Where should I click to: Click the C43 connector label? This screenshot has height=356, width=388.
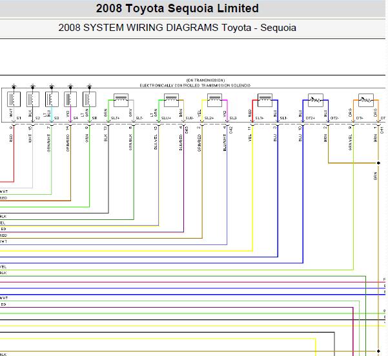tap(187, 130)
